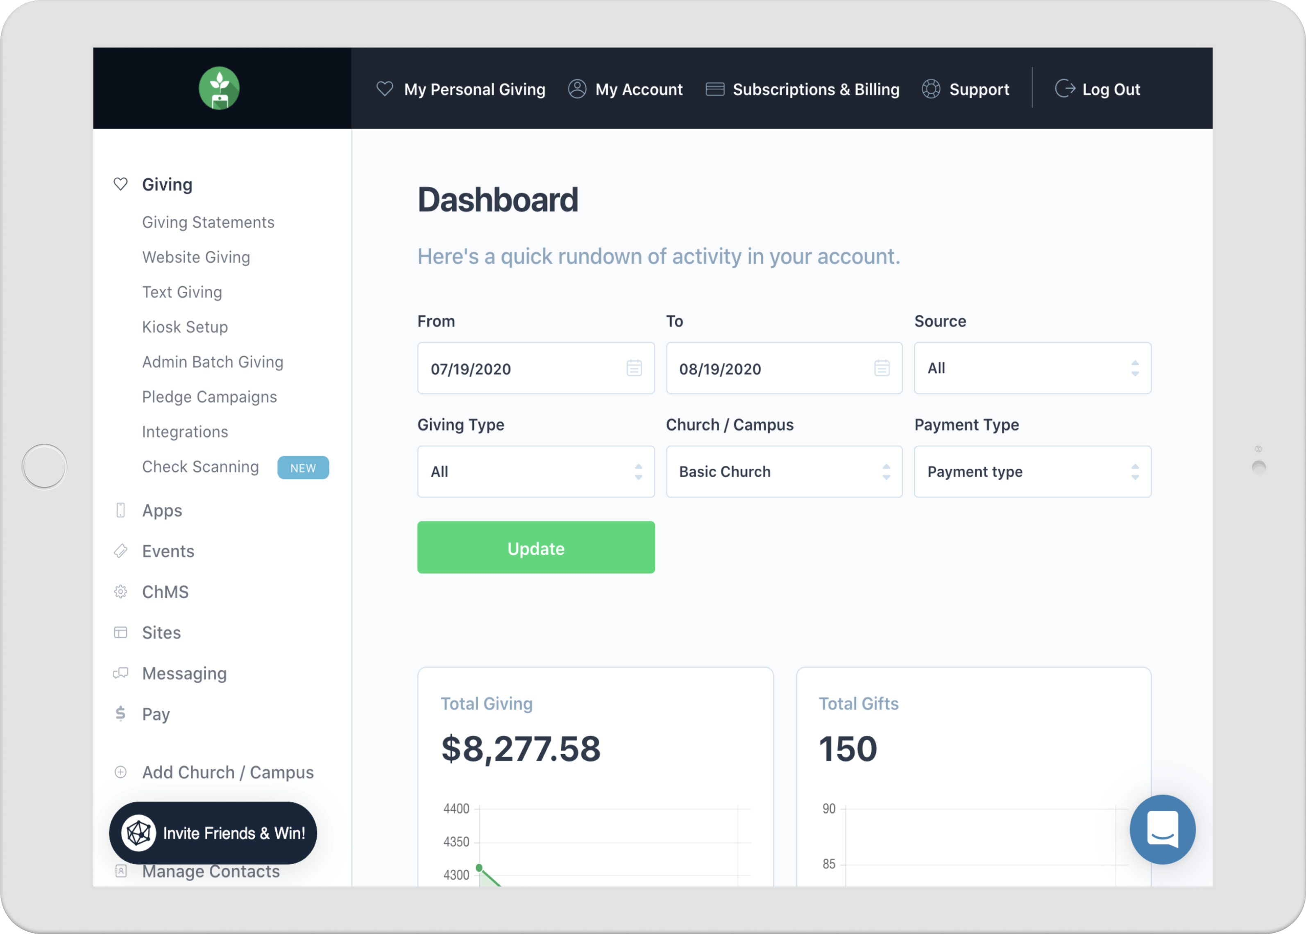Screen dimensions: 1306x934
Task: Click the To date field 08/19/2020
Action: [784, 368]
